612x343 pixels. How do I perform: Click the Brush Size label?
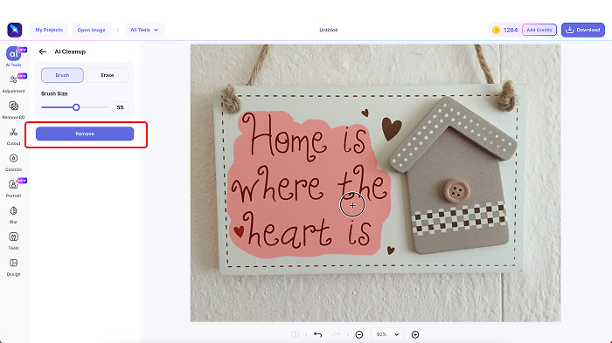pos(54,94)
